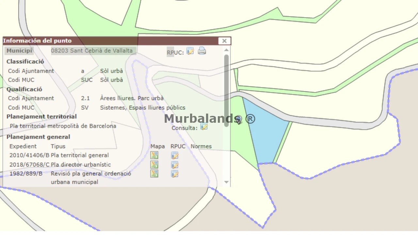Open the Mapa icon for Pla territorial general

(x=154, y=155)
